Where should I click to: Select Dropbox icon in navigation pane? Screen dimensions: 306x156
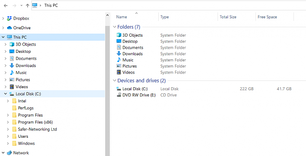[x=9, y=18]
